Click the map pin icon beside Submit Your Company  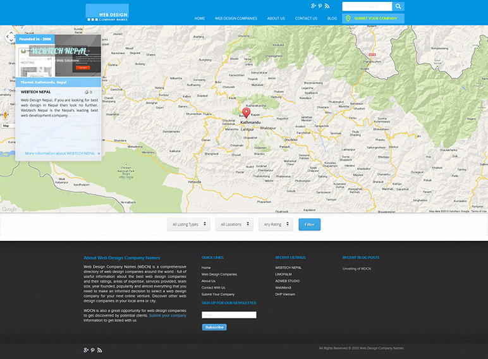[x=348, y=18]
